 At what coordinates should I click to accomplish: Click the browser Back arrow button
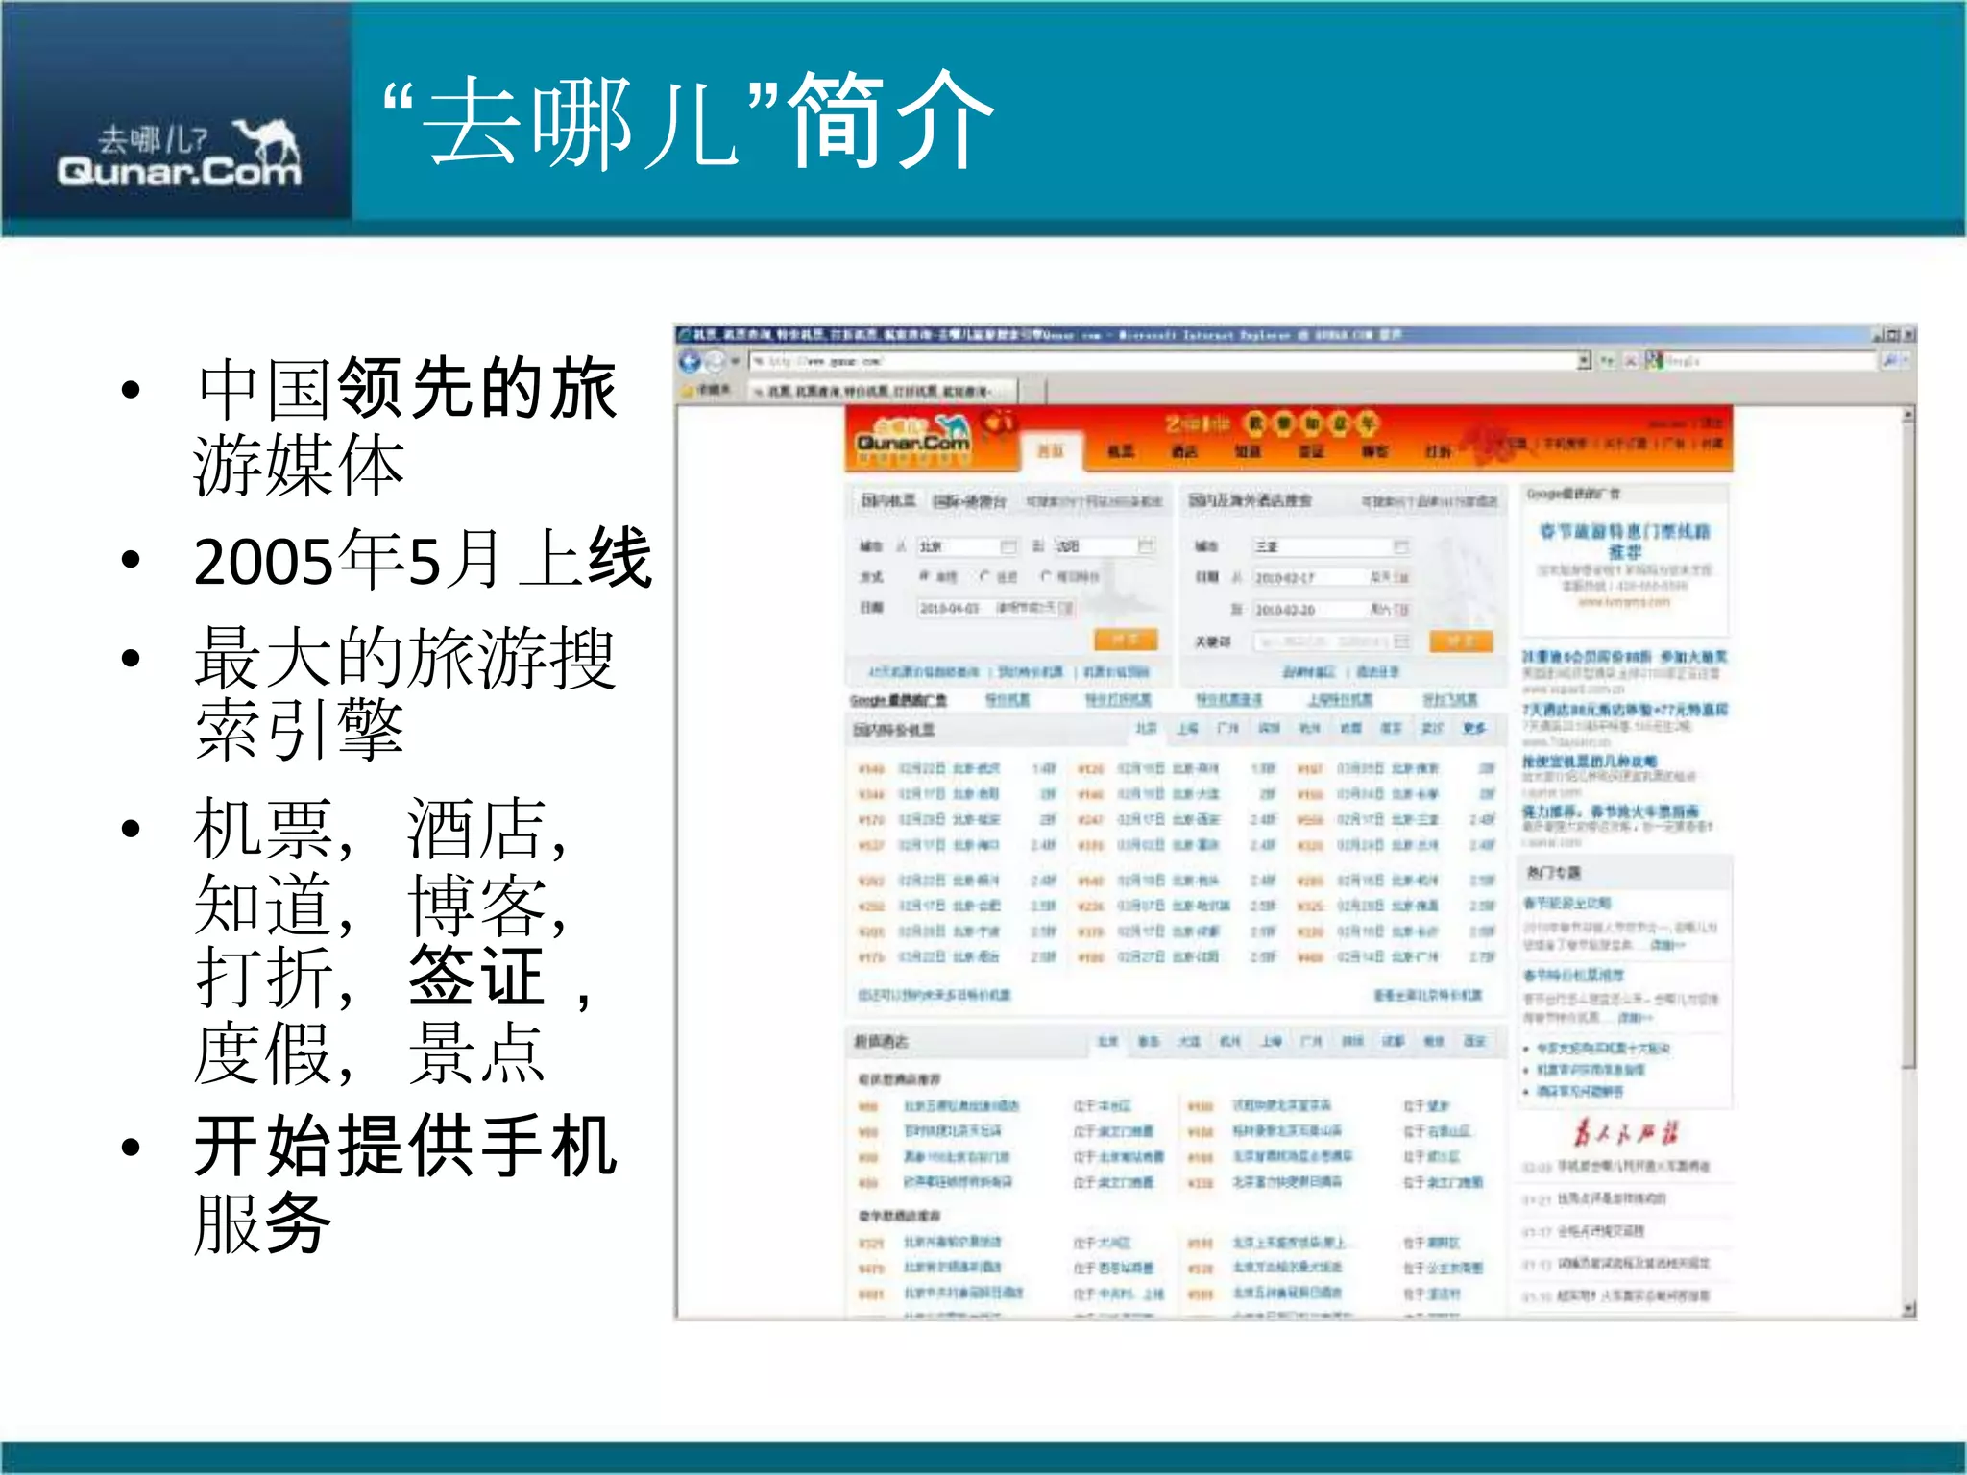(x=690, y=361)
